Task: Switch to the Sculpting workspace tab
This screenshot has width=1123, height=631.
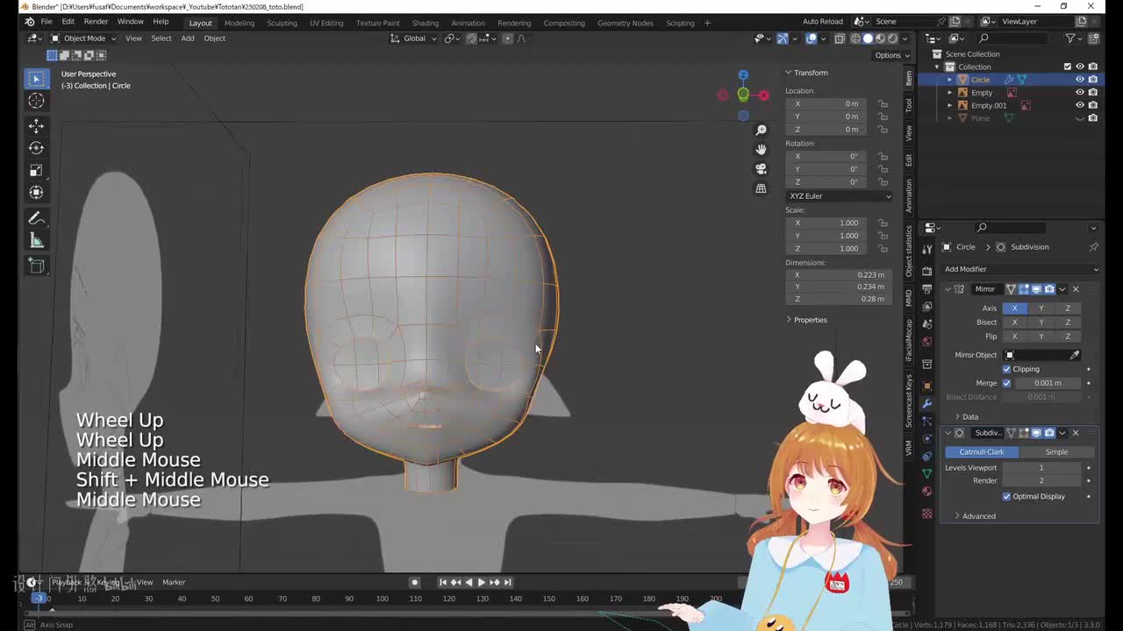Action: (x=282, y=23)
